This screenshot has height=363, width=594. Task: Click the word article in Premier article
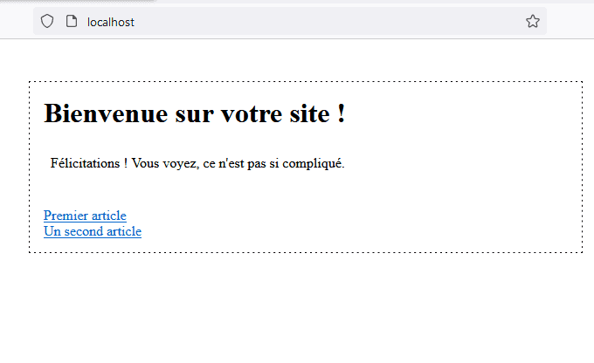coord(107,216)
